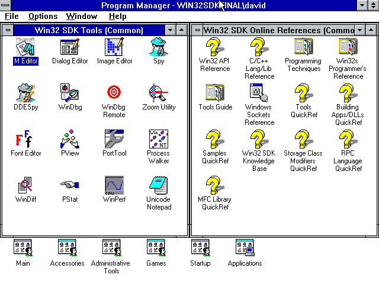This screenshot has width=379, height=284.
Task: Click the PStat pointing hand icon
Action: click(x=70, y=185)
